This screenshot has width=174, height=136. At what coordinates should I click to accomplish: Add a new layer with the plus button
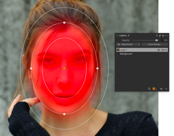[161, 89]
